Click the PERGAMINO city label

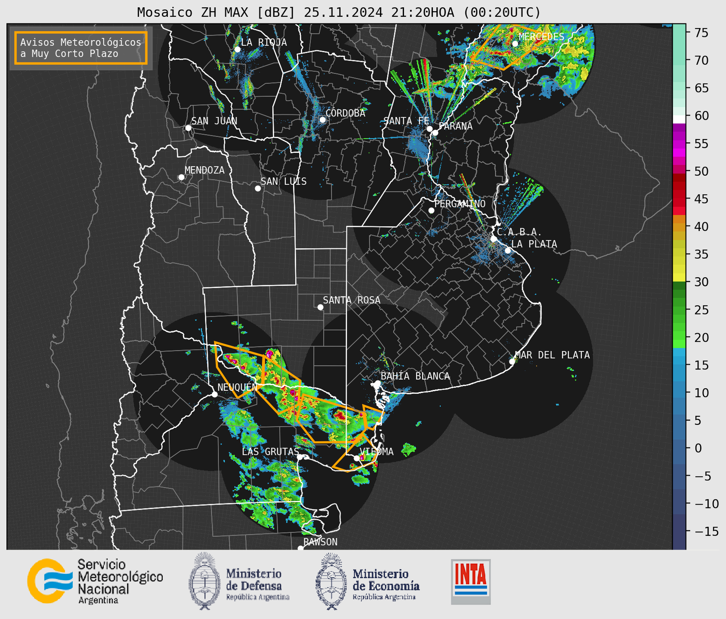pos(460,204)
